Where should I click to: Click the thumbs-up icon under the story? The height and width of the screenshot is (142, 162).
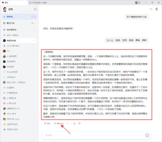coord(74,123)
